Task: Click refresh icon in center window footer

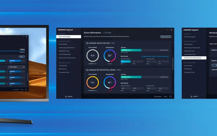Action: pos(170,96)
